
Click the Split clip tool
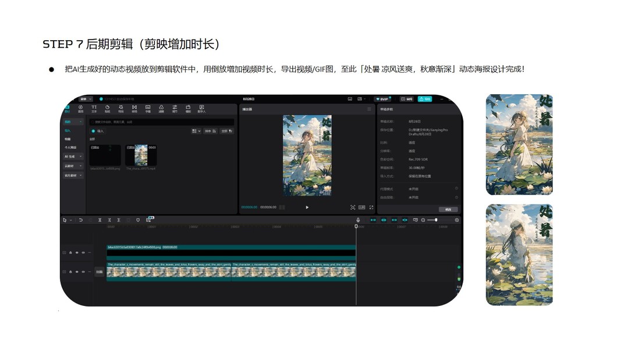(100, 220)
